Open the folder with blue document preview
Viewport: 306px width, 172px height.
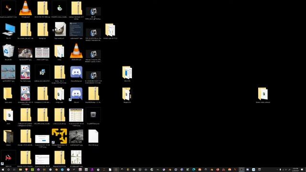(x=127, y=72)
